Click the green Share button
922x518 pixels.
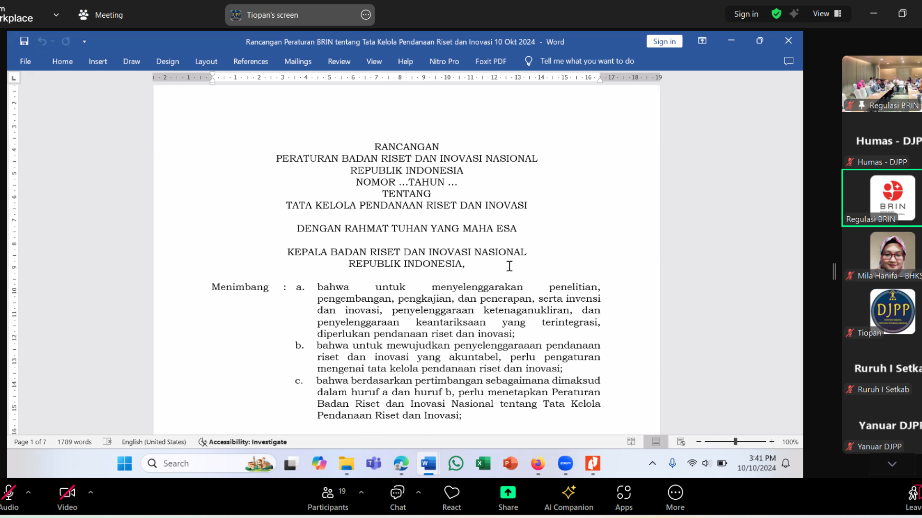tap(508, 498)
